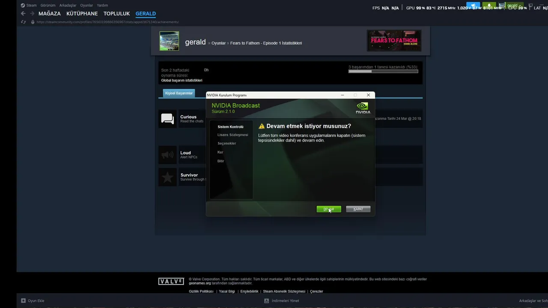
Task: Open the geonames.org link
Action: coord(200,283)
